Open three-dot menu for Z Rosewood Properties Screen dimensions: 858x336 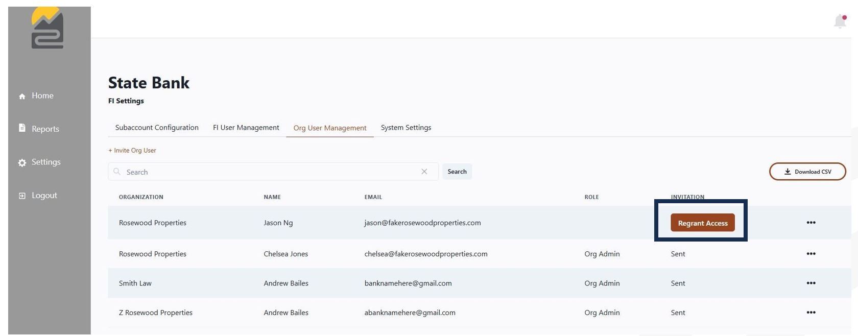point(811,313)
